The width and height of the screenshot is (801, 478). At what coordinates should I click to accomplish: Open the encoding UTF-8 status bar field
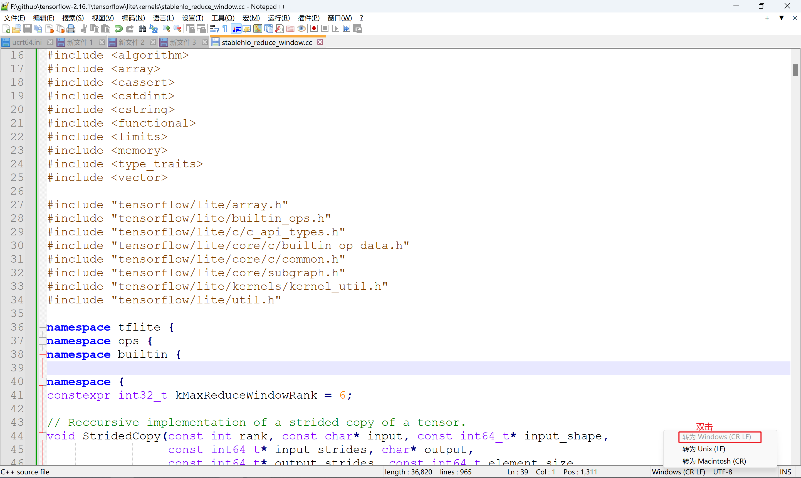pyautogui.click(x=723, y=472)
